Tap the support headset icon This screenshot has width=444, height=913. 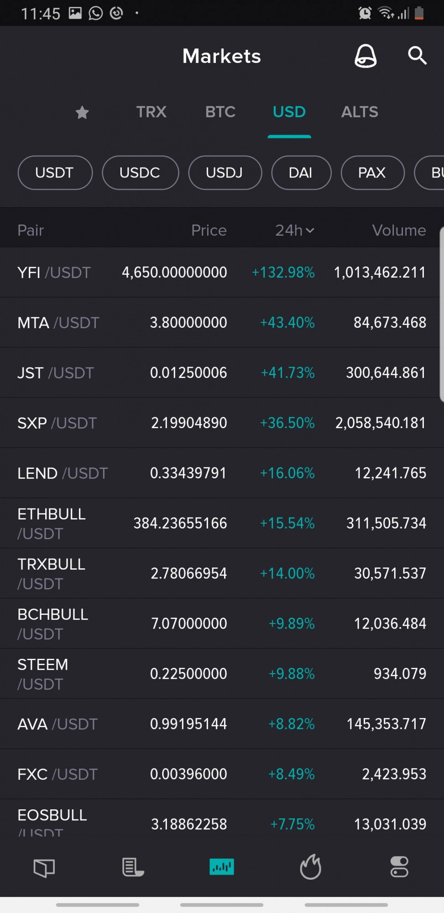366,56
